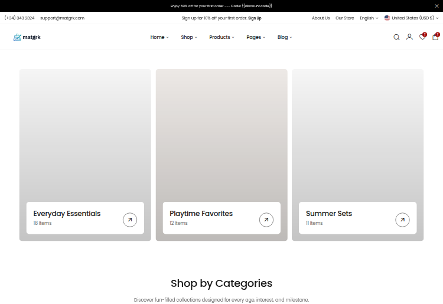Screen dimensions: 443x304
Task: Open the Shop menu
Action: [x=189, y=37]
